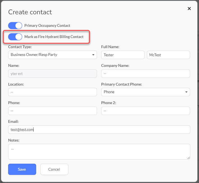Viewport: 199px width, 183px height.
Task: Save the new contact
Action: pos(22,169)
